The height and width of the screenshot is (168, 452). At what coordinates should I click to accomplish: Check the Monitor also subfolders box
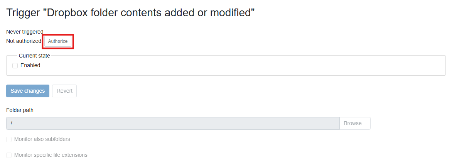click(x=9, y=139)
